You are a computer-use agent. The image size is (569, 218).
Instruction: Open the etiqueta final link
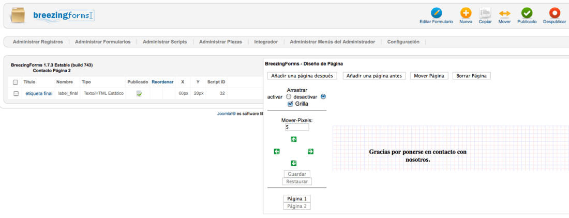point(39,94)
